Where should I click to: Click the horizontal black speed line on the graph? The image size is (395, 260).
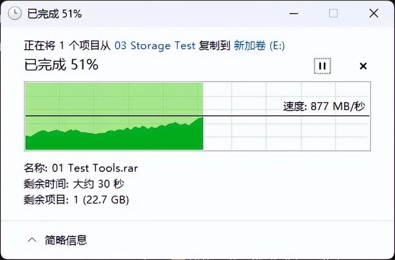pyautogui.click(x=264, y=116)
